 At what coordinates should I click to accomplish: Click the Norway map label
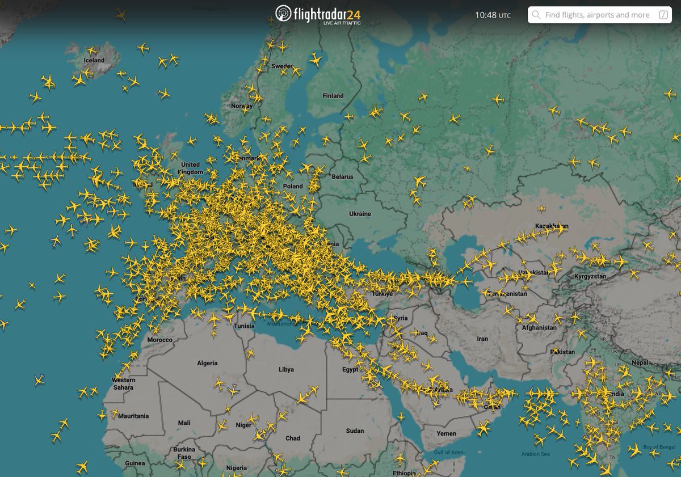point(242,106)
